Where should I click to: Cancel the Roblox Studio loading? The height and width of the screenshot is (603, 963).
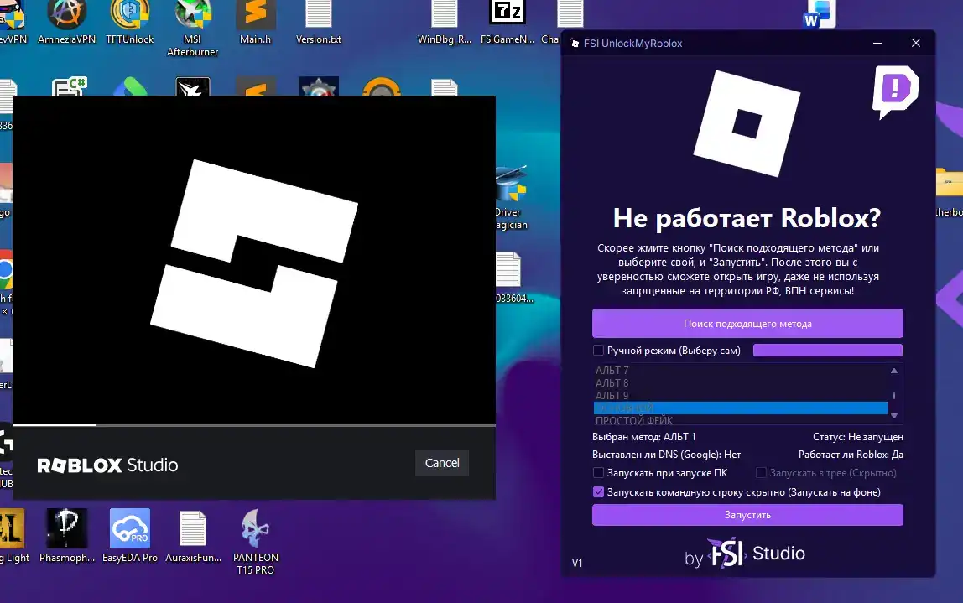442,463
